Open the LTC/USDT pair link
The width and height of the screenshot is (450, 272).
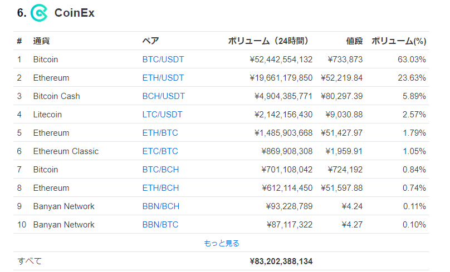coord(162,115)
